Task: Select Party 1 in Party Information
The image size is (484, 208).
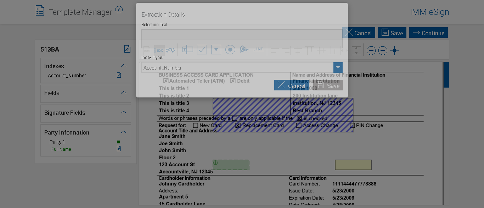Action: pos(57,142)
